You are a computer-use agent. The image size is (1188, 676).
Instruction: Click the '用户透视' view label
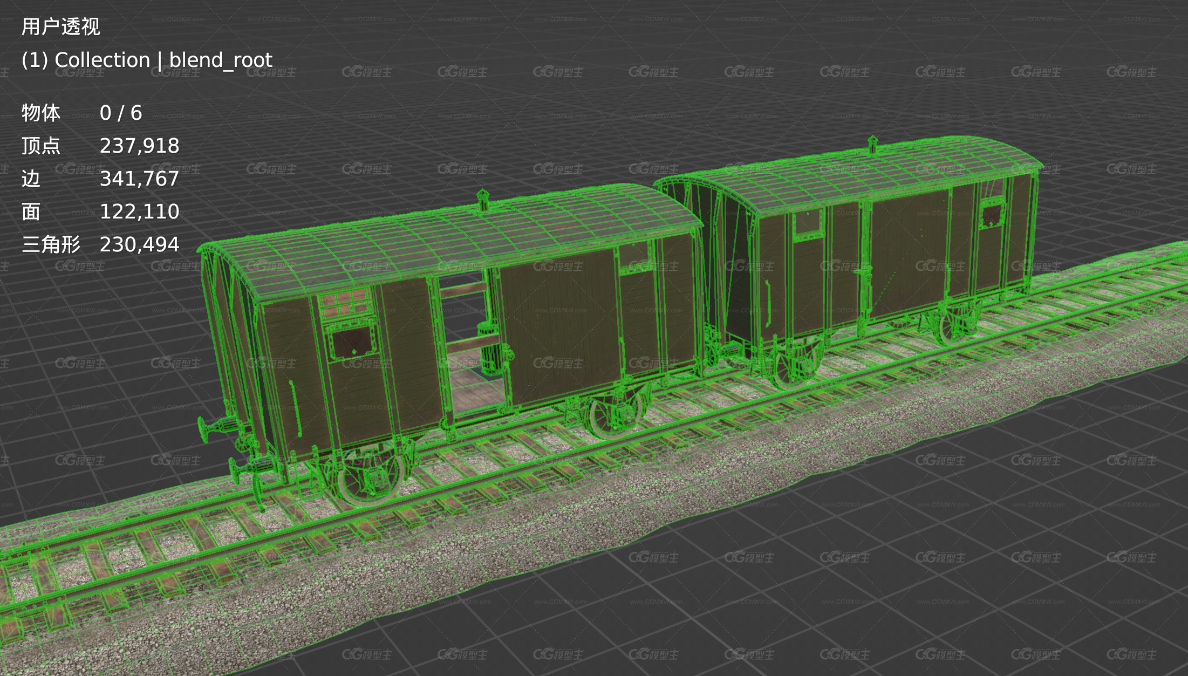pos(60,26)
